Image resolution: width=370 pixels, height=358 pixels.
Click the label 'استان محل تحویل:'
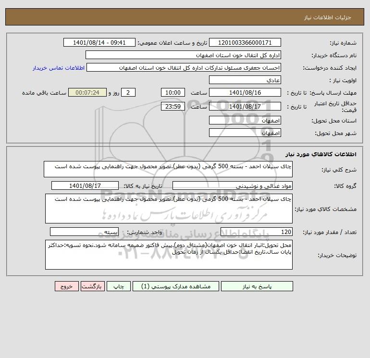click(x=334, y=121)
